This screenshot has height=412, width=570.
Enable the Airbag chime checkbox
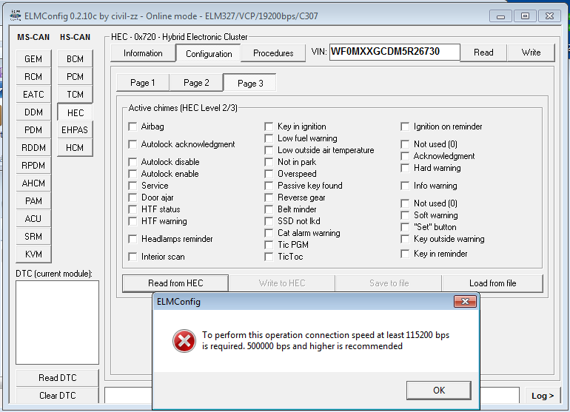point(133,126)
